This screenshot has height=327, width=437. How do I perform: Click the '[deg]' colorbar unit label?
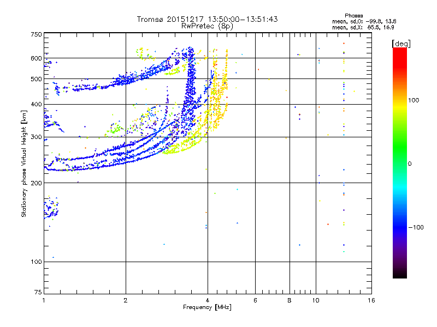(x=401, y=44)
